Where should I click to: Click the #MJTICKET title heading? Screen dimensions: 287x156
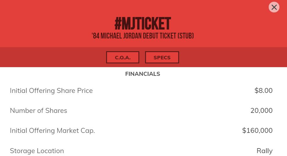pyautogui.click(x=143, y=24)
